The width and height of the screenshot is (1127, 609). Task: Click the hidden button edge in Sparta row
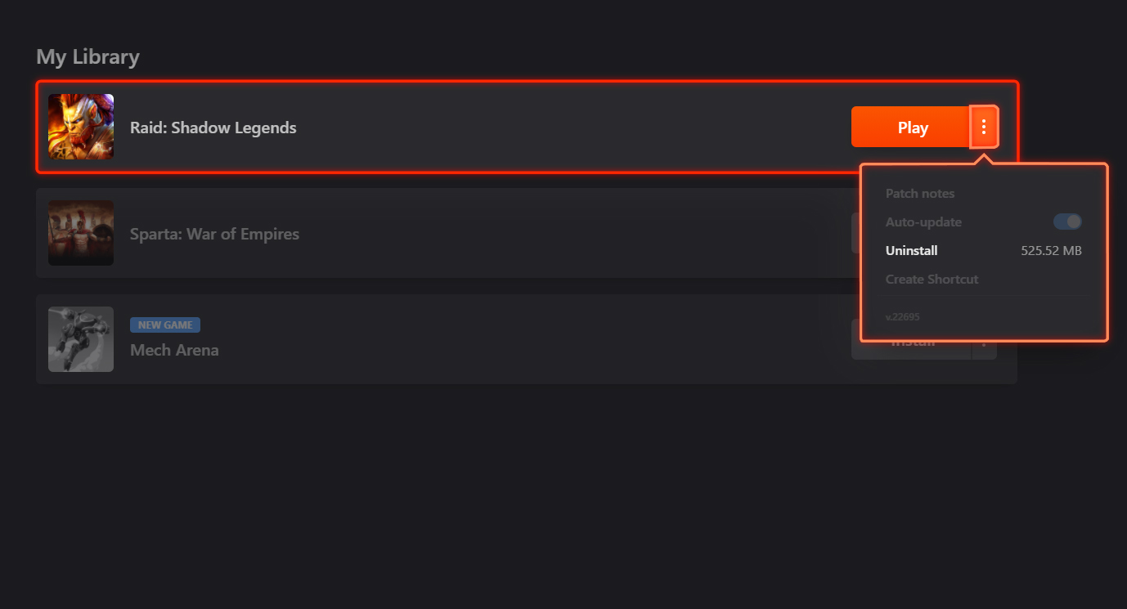(x=855, y=233)
